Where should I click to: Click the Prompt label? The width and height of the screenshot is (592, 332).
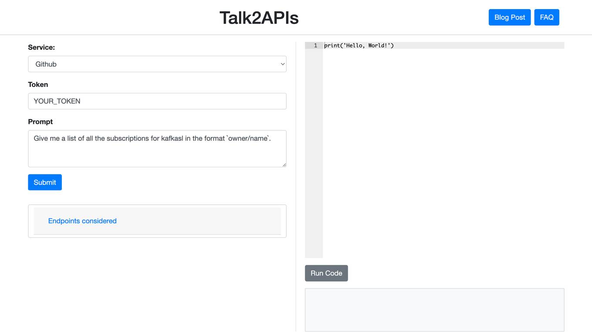40,122
